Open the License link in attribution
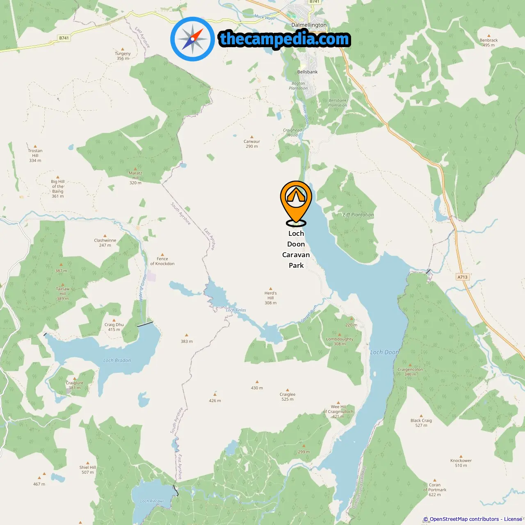The image size is (525, 525). point(513,519)
